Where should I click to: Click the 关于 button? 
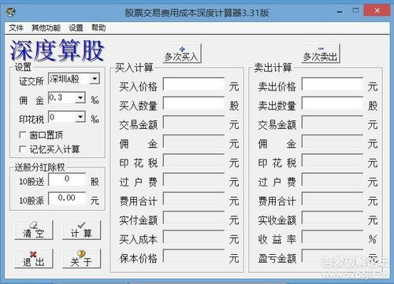81,259
